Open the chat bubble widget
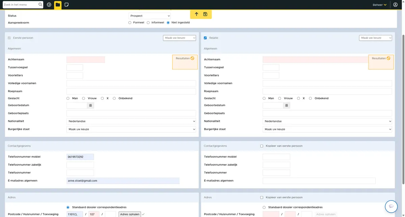 391,206
